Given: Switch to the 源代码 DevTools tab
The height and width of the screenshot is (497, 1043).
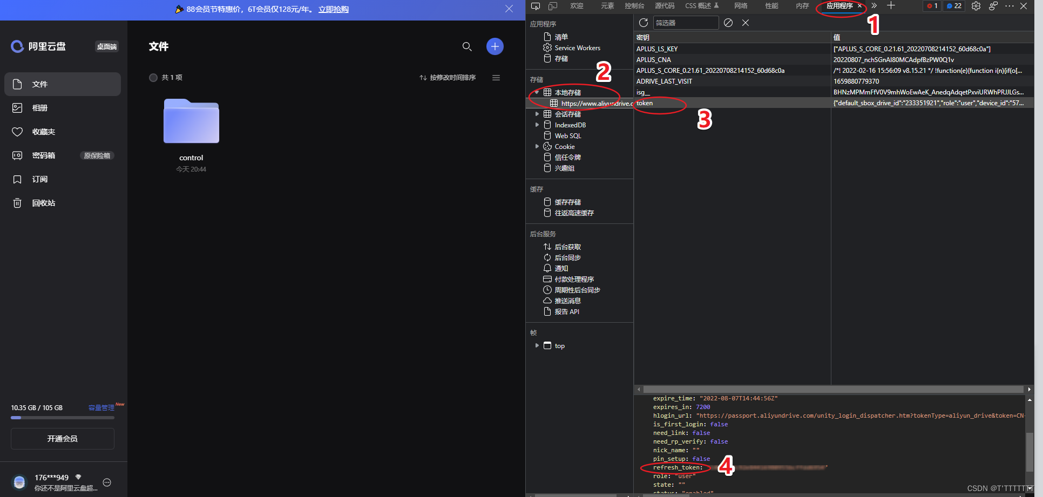Looking at the screenshot, I should 665,6.
